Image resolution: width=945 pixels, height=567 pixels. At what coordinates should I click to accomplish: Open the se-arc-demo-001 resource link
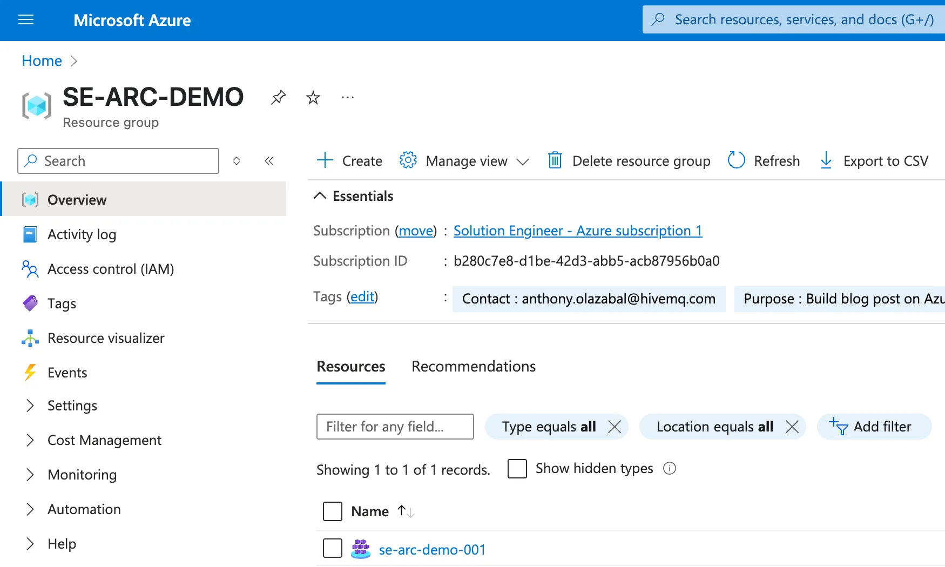(x=432, y=550)
